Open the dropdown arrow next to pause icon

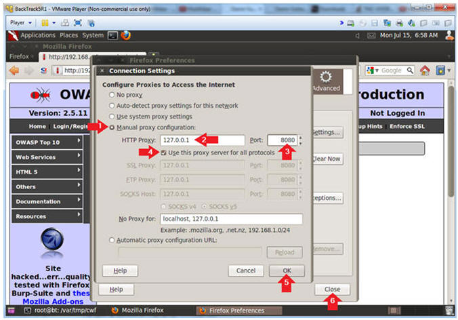pyautogui.click(x=54, y=23)
